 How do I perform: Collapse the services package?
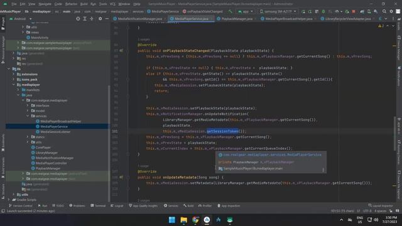click(28, 116)
